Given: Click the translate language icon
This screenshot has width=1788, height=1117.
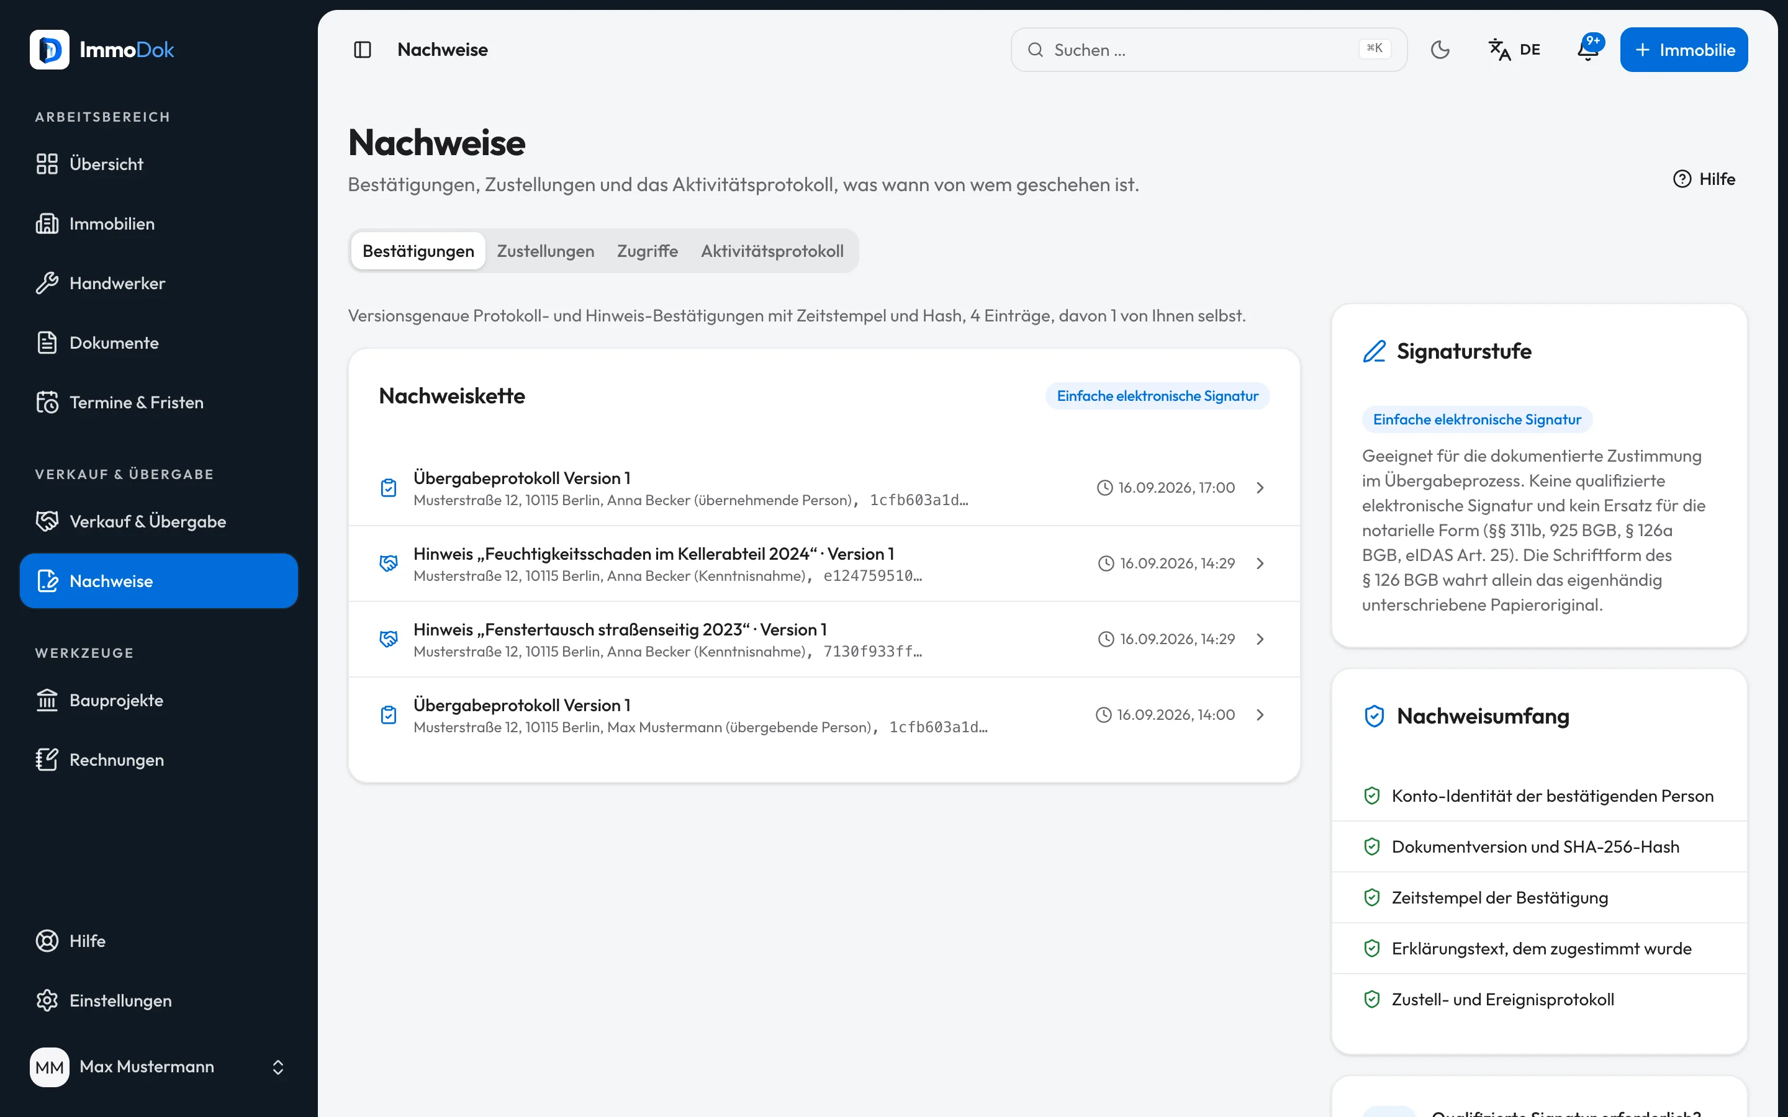Looking at the screenshot, I should click(x=1499, y=50).
